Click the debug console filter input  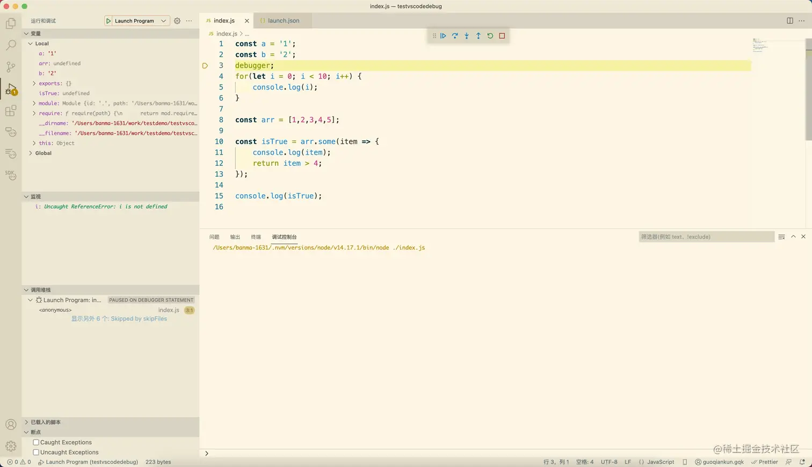point(706,237)
